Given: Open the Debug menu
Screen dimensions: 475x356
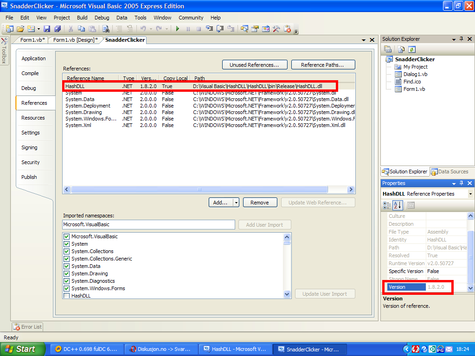Looking at the screenshot, I should pyautogui.click(x=102, y=18).
